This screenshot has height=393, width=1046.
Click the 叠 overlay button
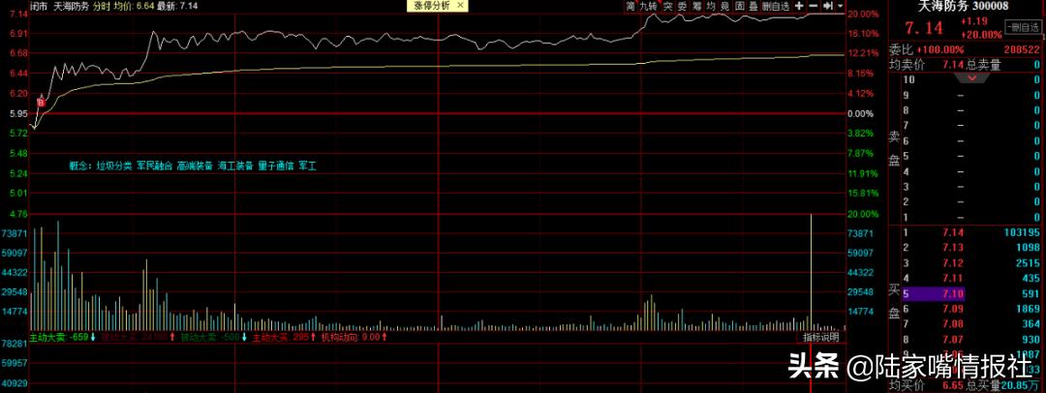(x=754, y=6)
